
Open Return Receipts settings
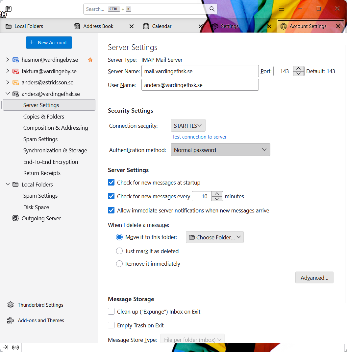42,173
